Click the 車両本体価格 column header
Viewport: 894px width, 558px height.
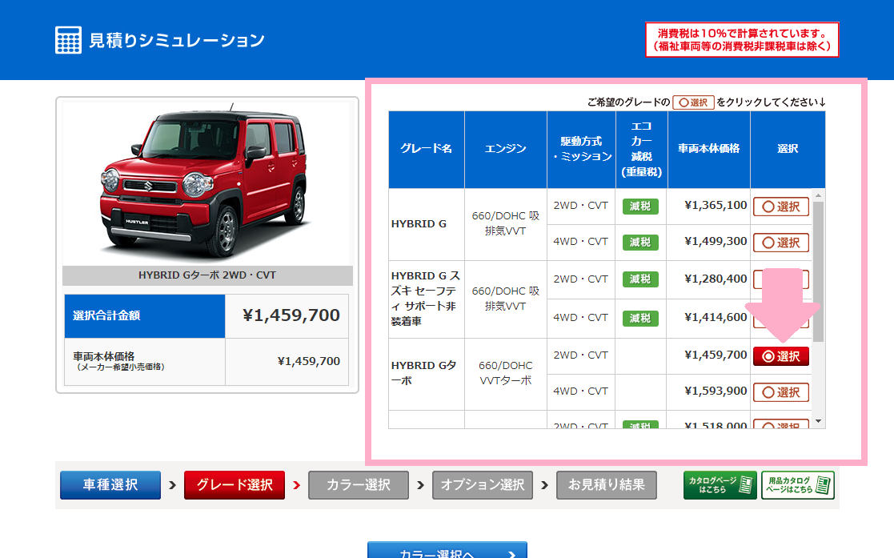[708, 149]
